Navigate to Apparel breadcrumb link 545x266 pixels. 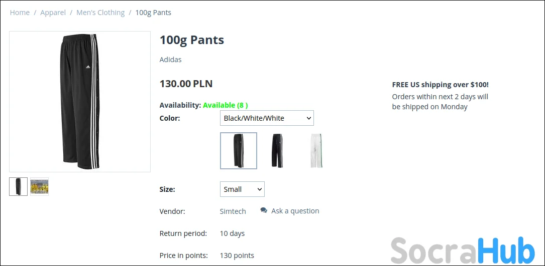(53, 13)
